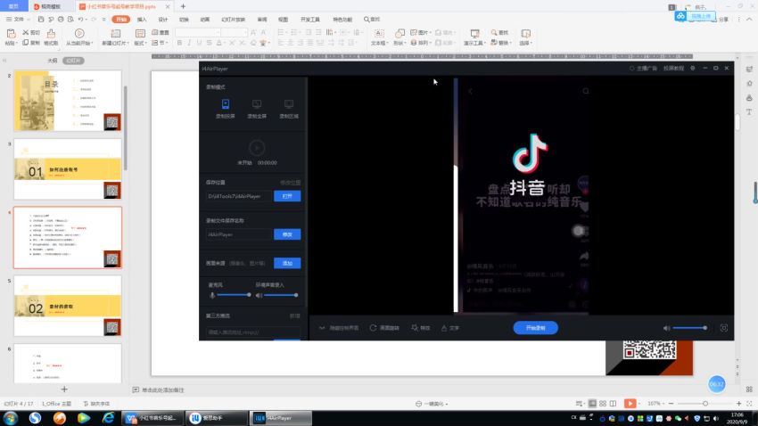Click the effects icon in i4AirPlayer bottom bar

coord(415,328)
